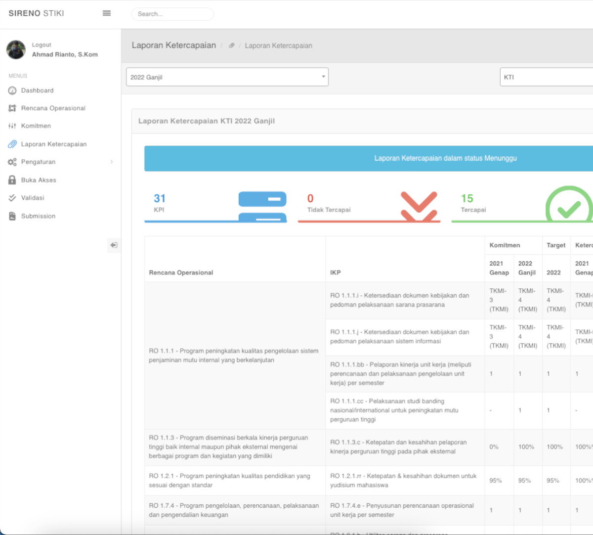Click the Validasi checkmark icon
Screen dimensions: 593x535
click(x=12, y=198)
